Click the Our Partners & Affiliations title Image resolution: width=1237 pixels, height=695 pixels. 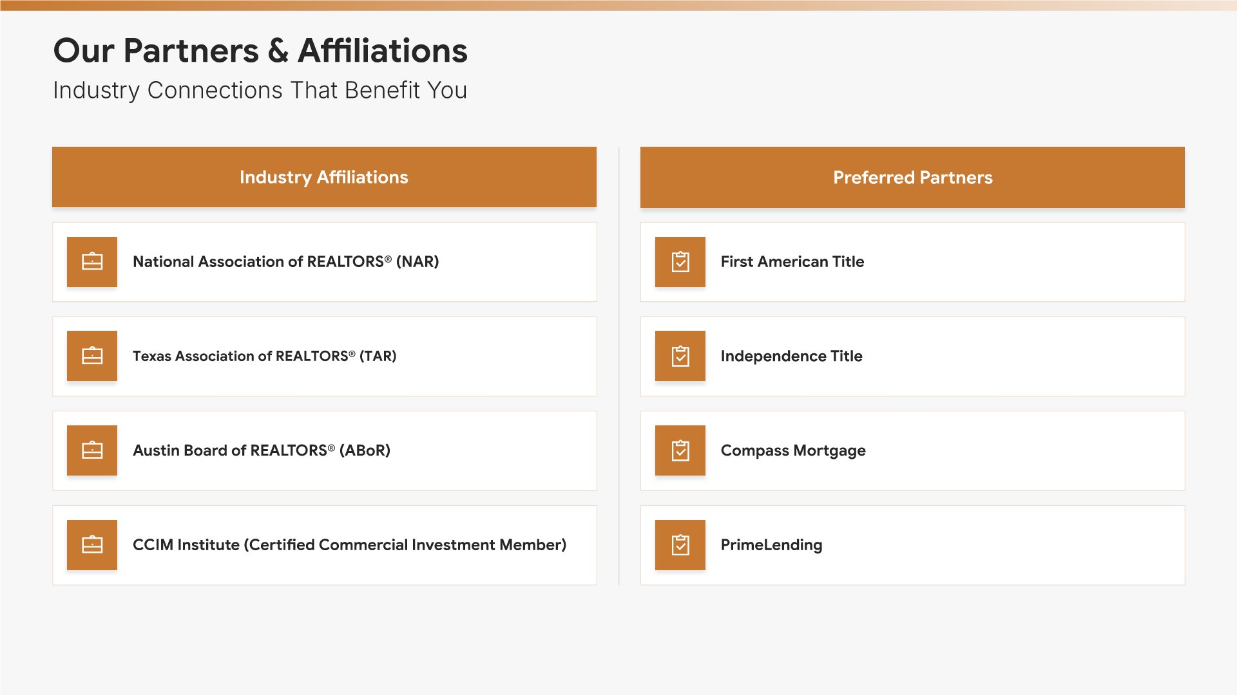(x=260, y=51)
